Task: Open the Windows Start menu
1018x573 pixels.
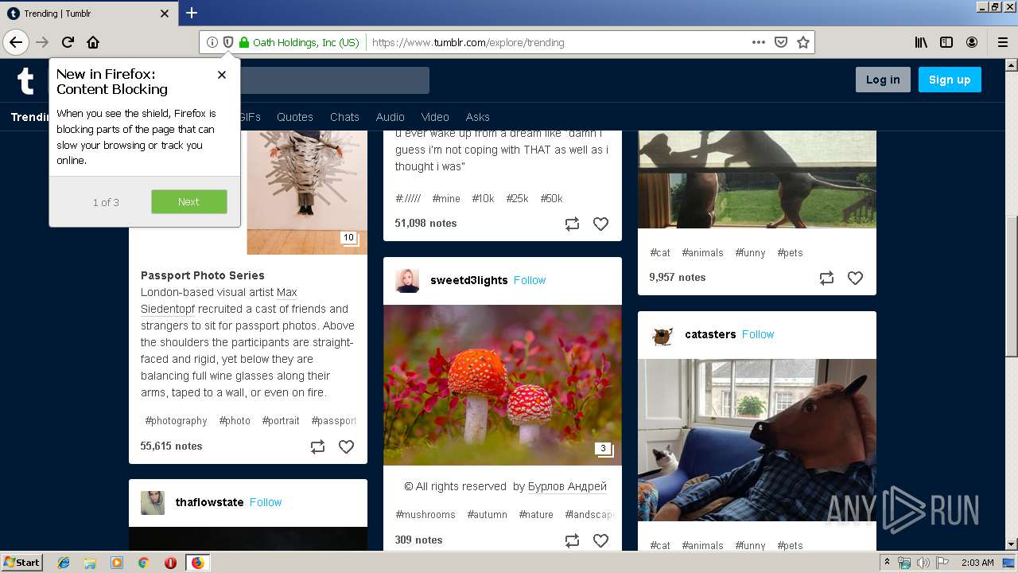Action: (x=22, y=562)
